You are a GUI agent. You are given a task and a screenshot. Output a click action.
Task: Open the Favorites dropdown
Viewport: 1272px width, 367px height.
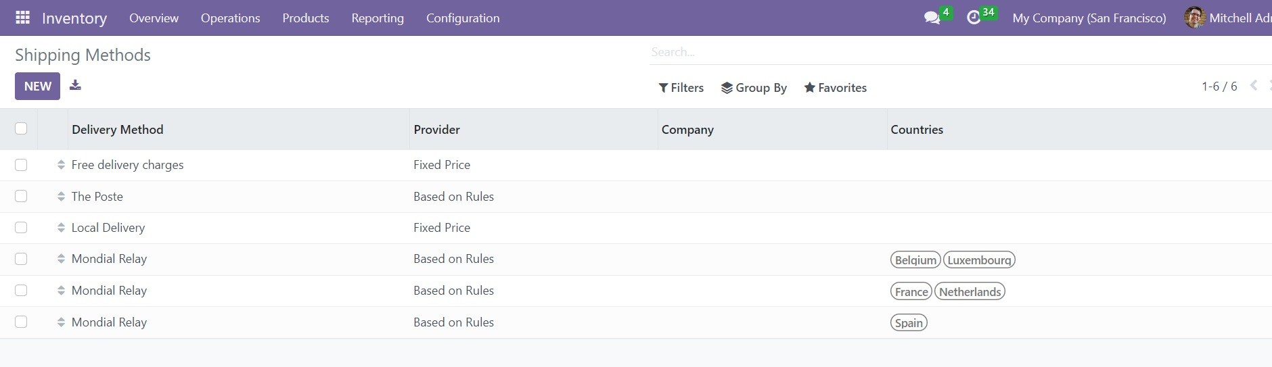[836, 88]
